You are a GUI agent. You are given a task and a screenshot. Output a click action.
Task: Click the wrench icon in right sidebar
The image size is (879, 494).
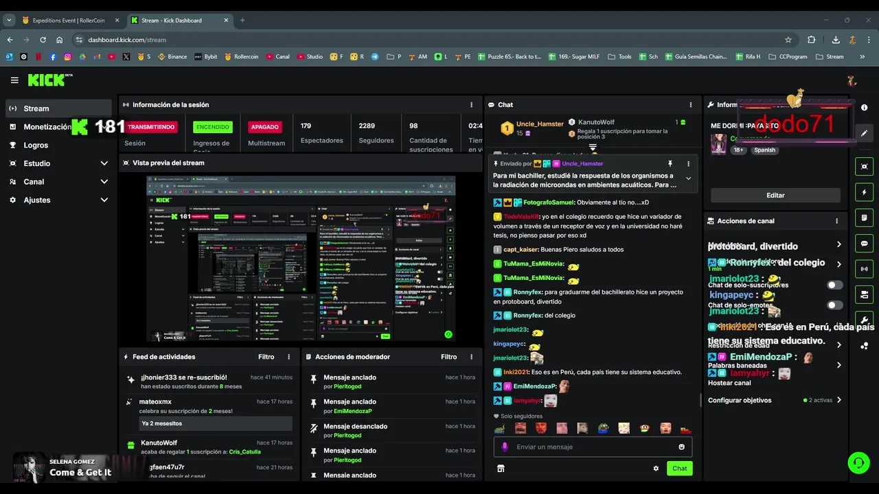864,320
